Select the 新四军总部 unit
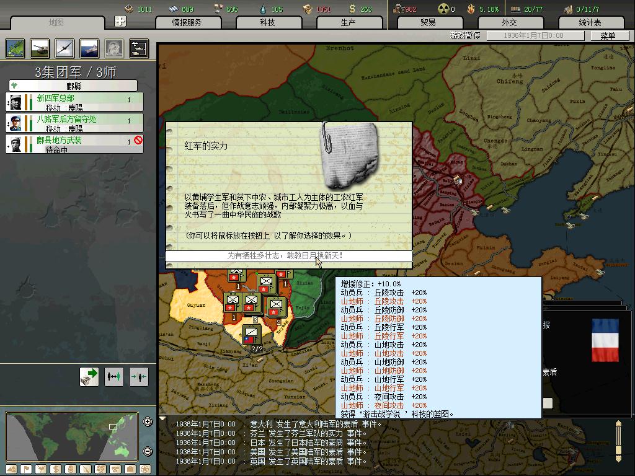 74,102
